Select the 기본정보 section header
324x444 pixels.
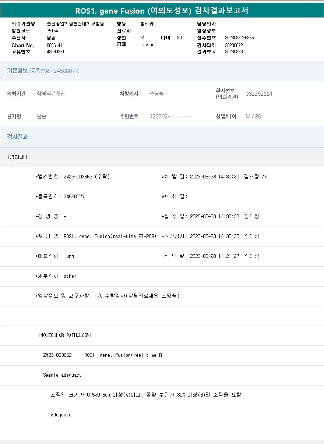(x=17, y=71)
